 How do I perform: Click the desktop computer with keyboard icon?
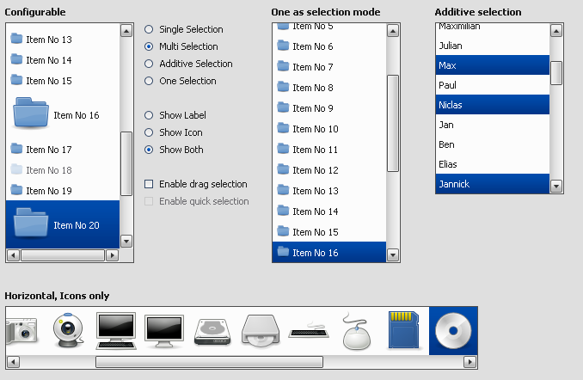115,330
